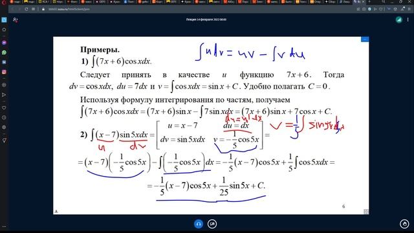Click the blue round toolbar icon
This screenshot has width=414, height=233.
pyautogui.click(x=369, y=9)
